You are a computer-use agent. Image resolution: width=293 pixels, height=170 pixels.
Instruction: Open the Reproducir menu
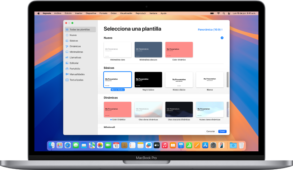pos(141,13)
